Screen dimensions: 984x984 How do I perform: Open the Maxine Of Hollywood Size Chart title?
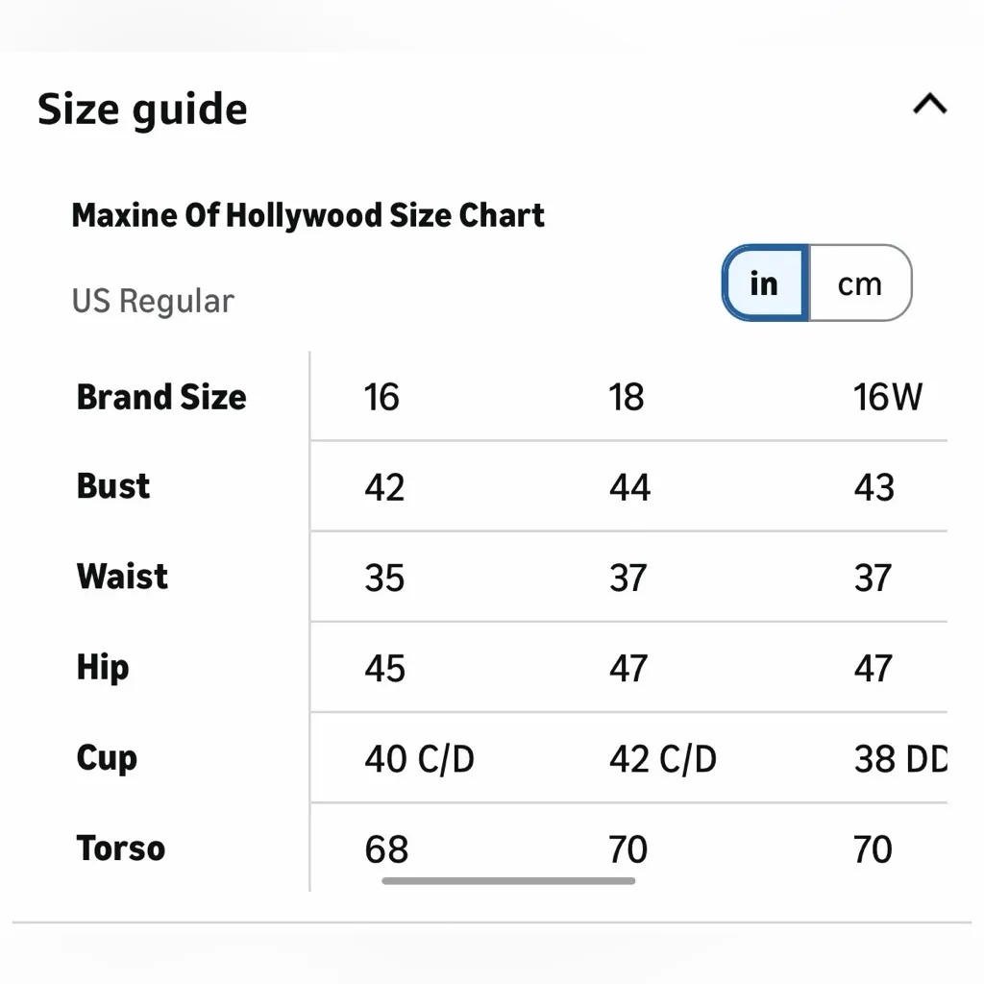point(307,214)
